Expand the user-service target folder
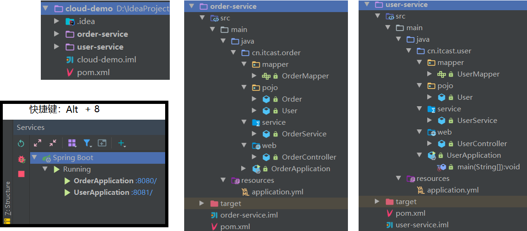The width and height of the screenshot is (527, 231). (x=377, y=201)
